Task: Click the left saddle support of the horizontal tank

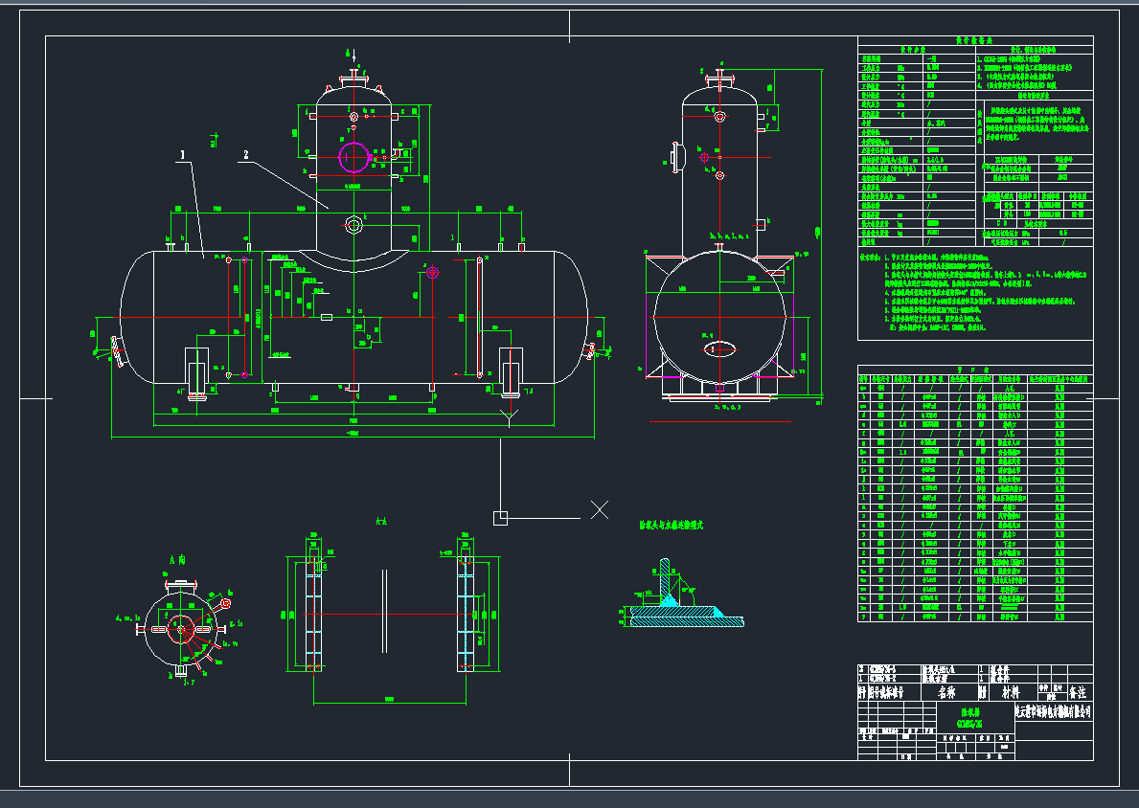Action: coord(198,369)
